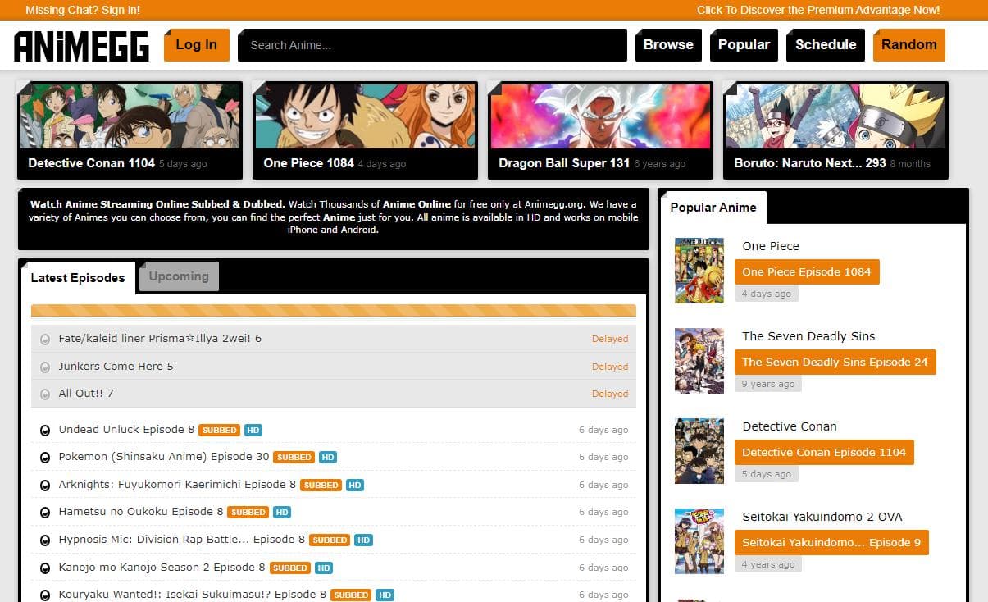Image resolution: width=988 pixels, height=602 pixels.
Task: Open the One Piece 1084 featured card
Action: pos(365,130)
